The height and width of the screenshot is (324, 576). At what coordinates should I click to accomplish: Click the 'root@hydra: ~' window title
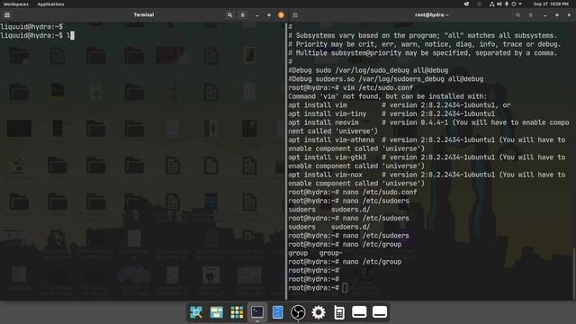[x=432, y=15]
